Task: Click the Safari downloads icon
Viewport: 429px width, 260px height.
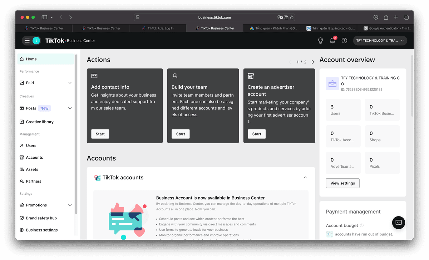Action: tap(376, 17)
